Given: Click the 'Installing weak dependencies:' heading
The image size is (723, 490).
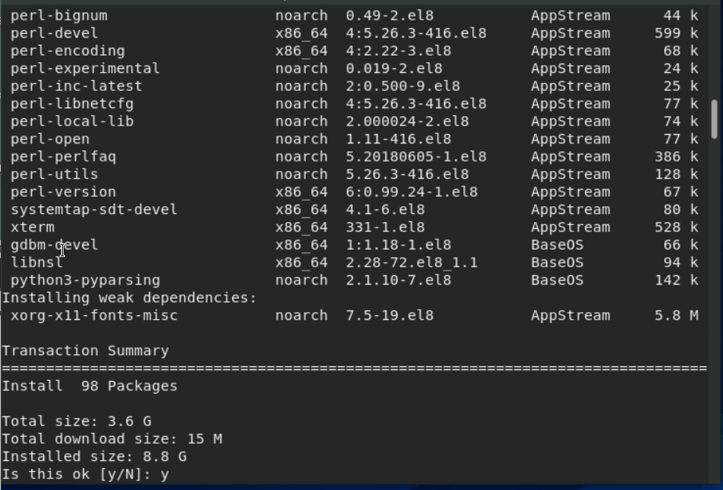Looking at the screenshot, I should 129,298.
